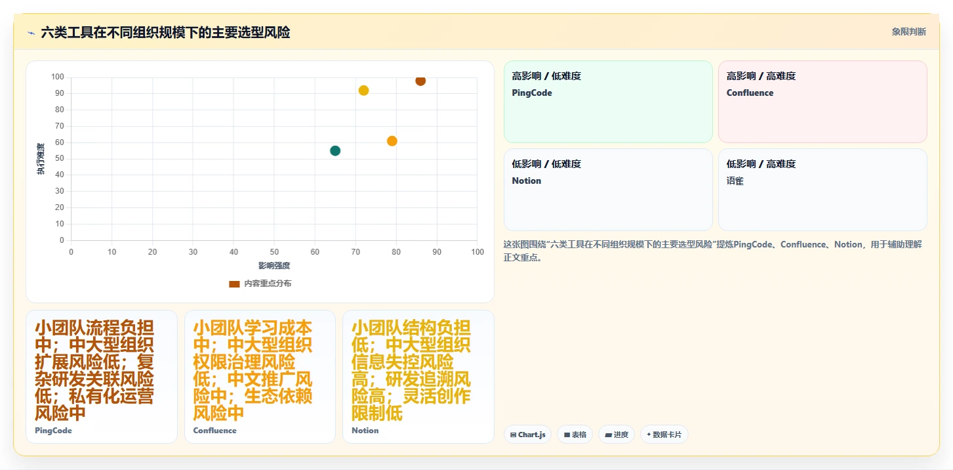Click the Confluence label under the orange card text
The image size is (953, 470).
pyautogui.click(x=214, y=431)
